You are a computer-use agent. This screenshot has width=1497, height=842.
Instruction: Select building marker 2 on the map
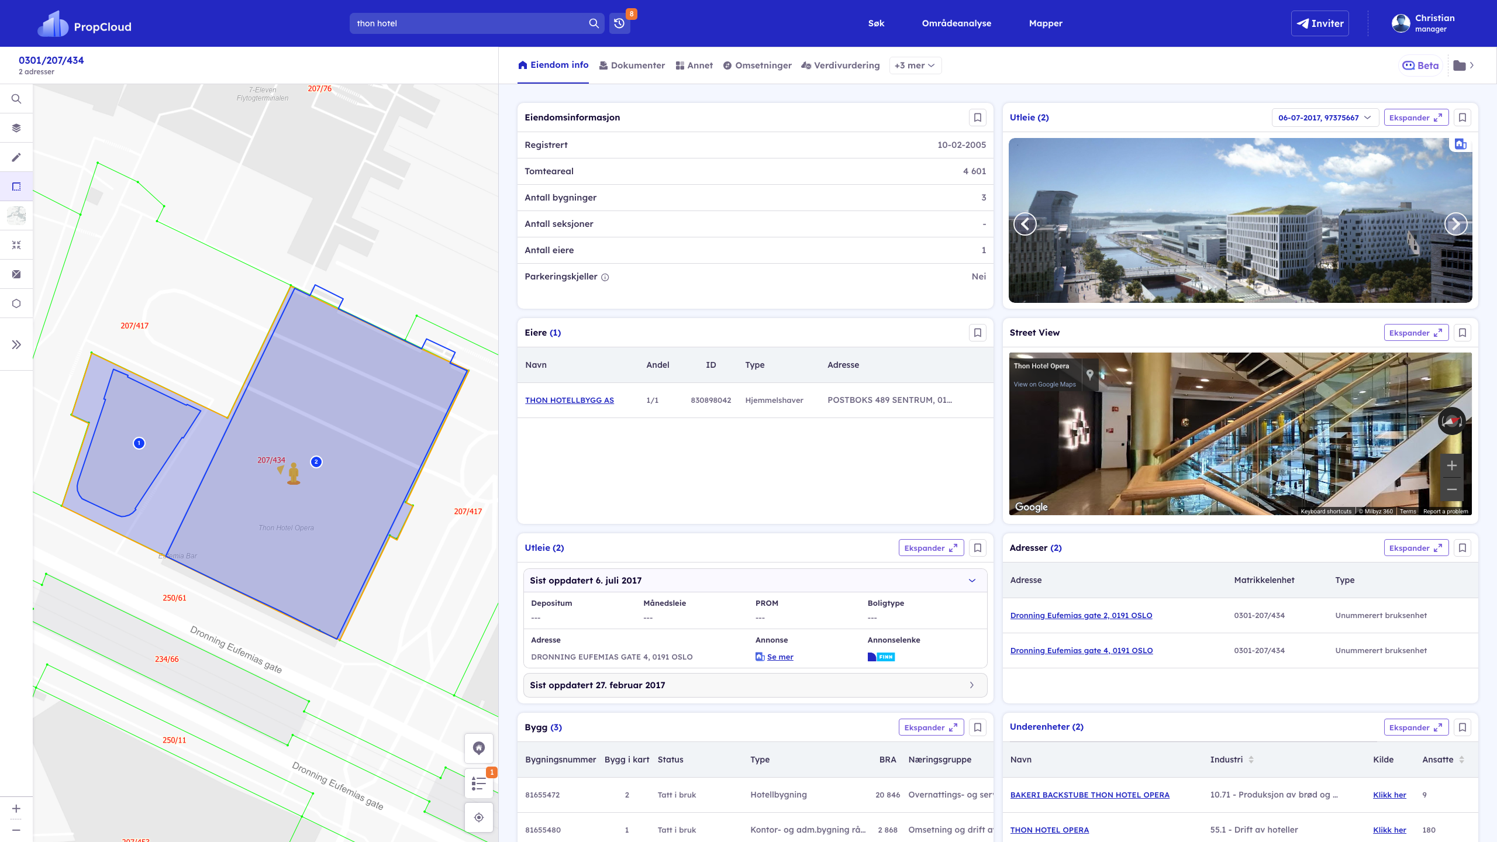click(x=316, y=462)
